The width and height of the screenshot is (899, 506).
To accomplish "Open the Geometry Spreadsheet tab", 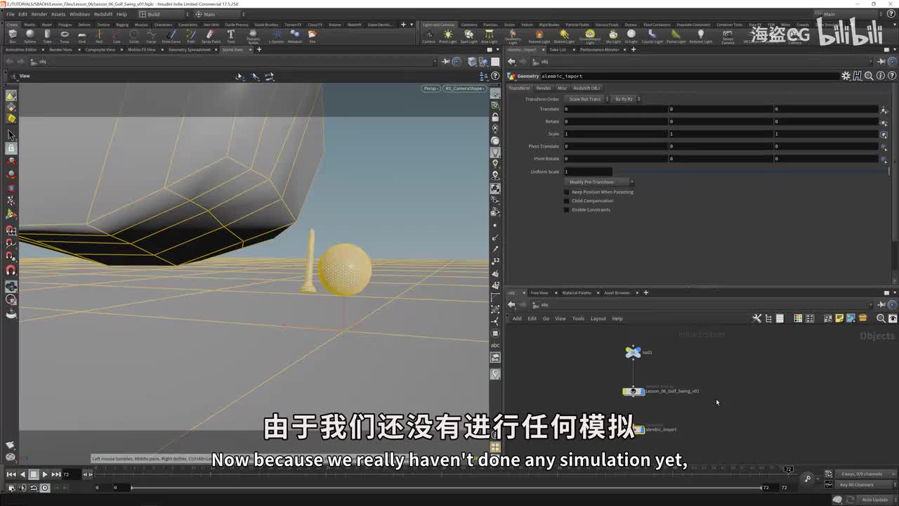I will tap(190, 50).
